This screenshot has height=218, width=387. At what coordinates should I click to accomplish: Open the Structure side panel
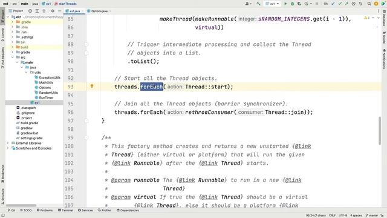click(2, 196)
